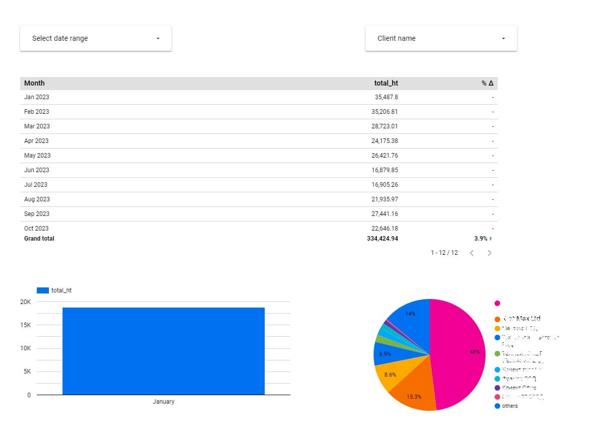
Task: Click the arrow on Client name dropdown
Action: [503, 39]
